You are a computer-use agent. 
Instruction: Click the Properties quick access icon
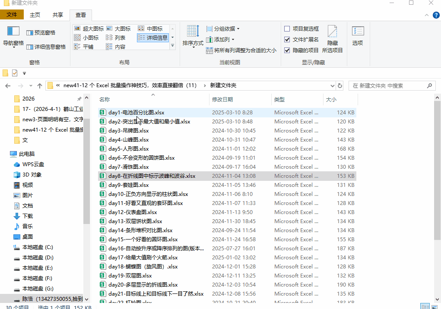point(15,73)
